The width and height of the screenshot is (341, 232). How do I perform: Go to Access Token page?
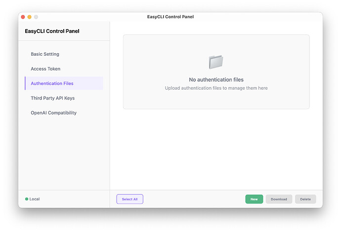[x=64, y=69]
